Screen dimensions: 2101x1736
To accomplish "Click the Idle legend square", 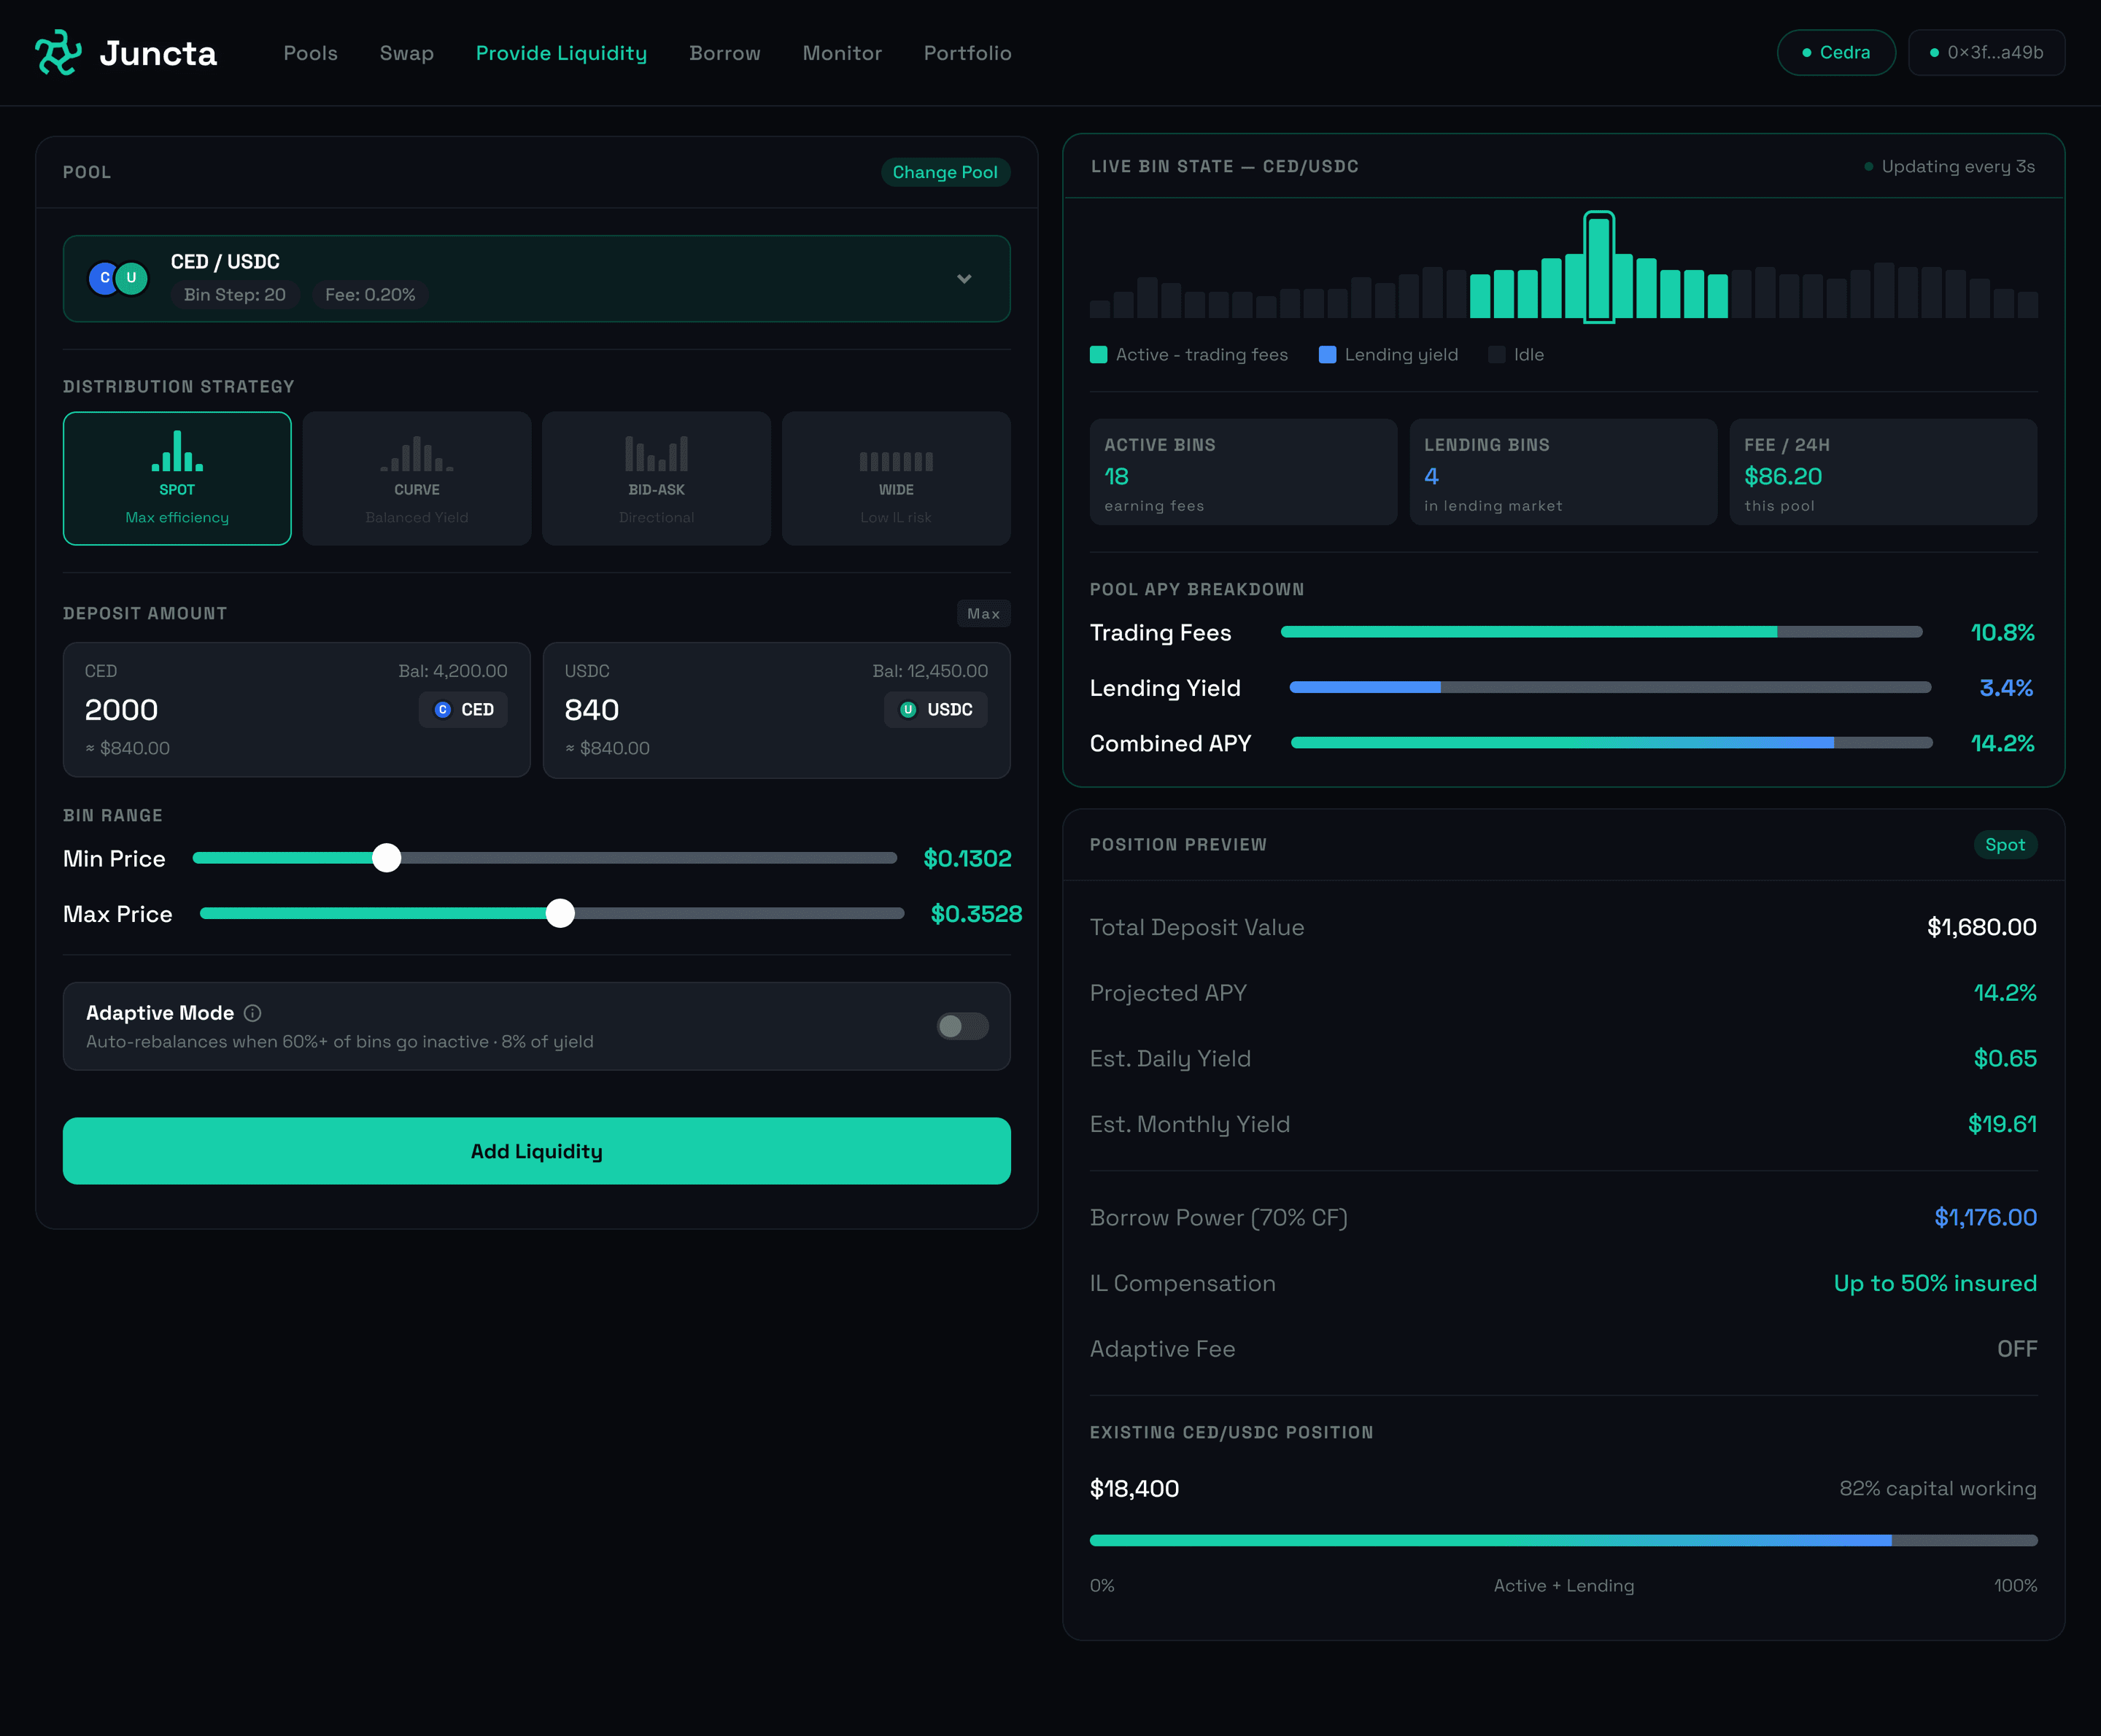I will (x=1496, y=354).
